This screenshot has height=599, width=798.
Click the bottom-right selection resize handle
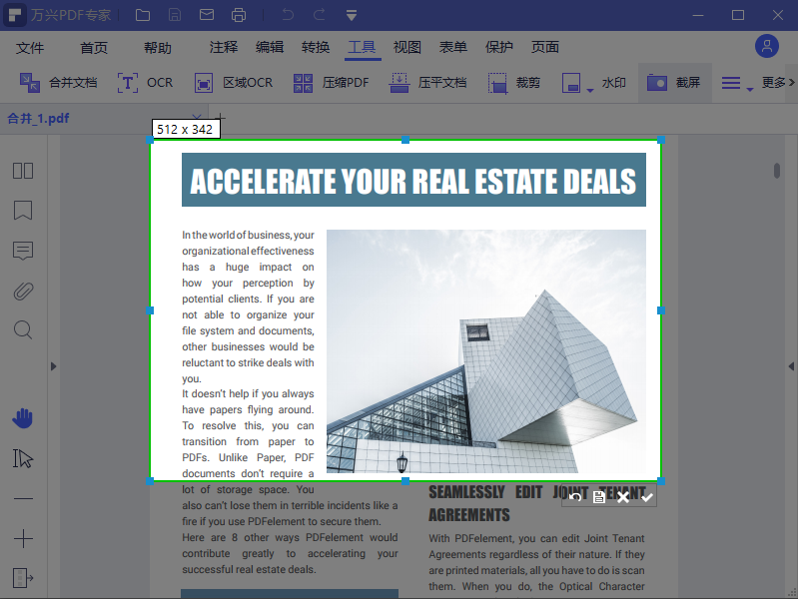tap(661, 481)
